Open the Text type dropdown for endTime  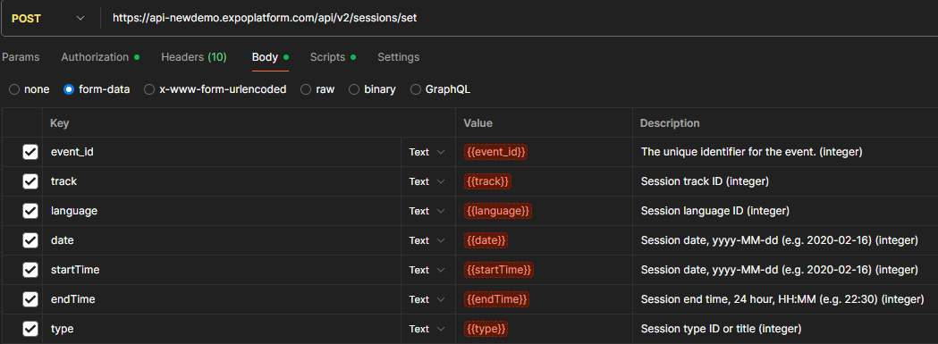pos(427,299)
